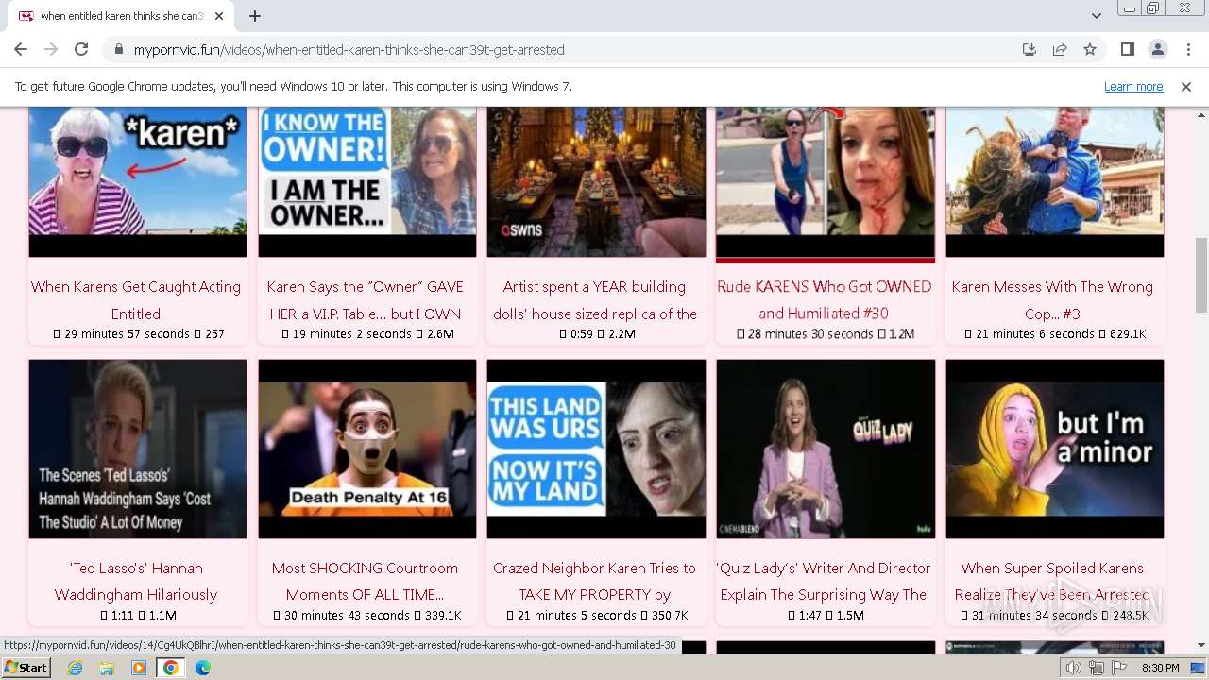Open 'THIS LAND WAS URS' thumbnail
1209x680 pixels.
point(596,449)
